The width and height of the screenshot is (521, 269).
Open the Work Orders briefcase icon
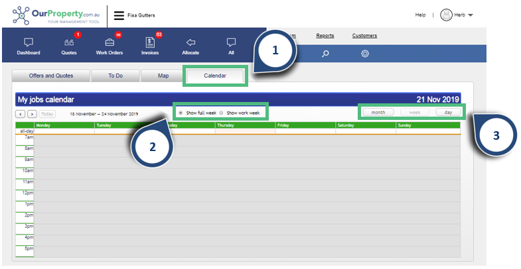(x=110, y=42)
